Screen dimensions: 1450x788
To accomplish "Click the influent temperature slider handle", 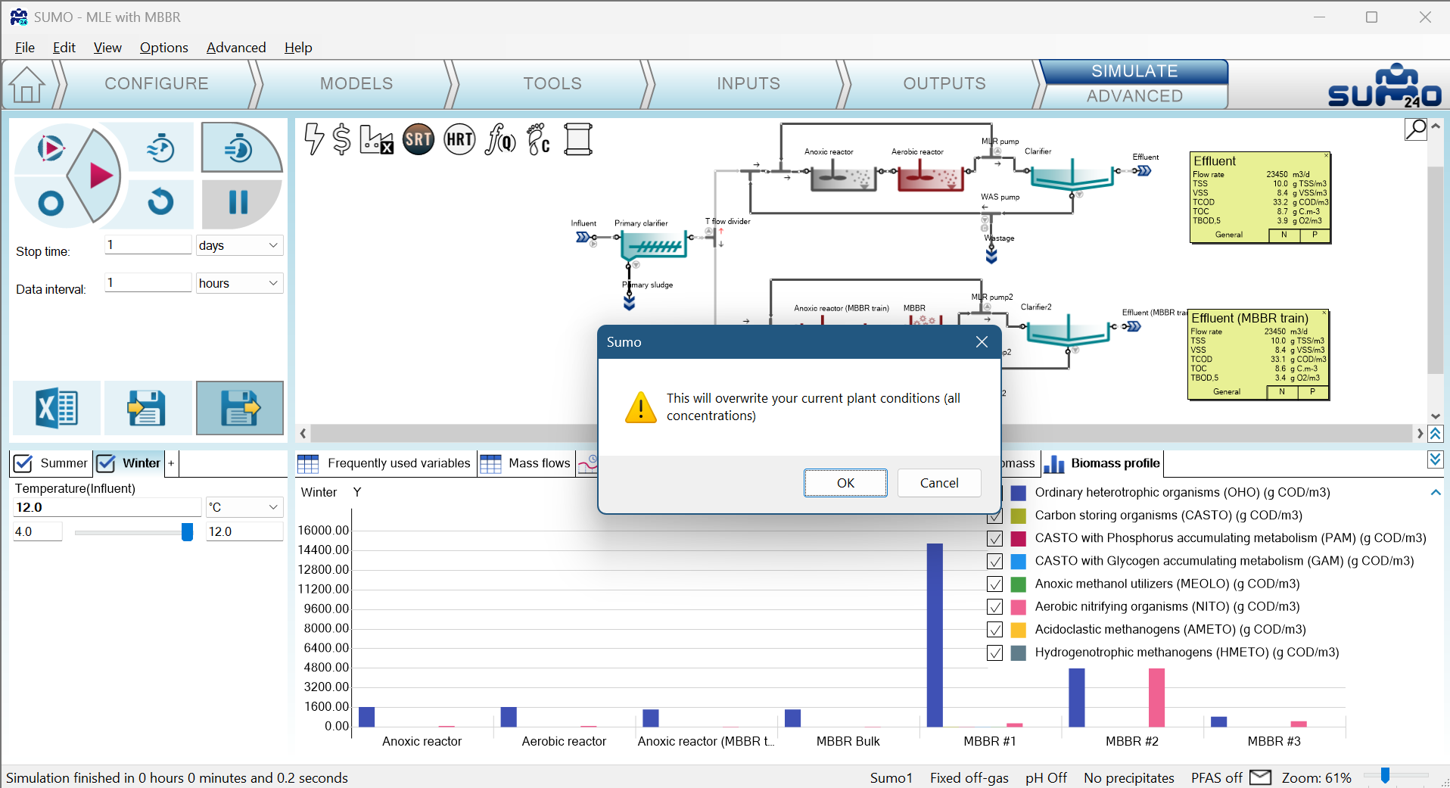I will point(187,532).
